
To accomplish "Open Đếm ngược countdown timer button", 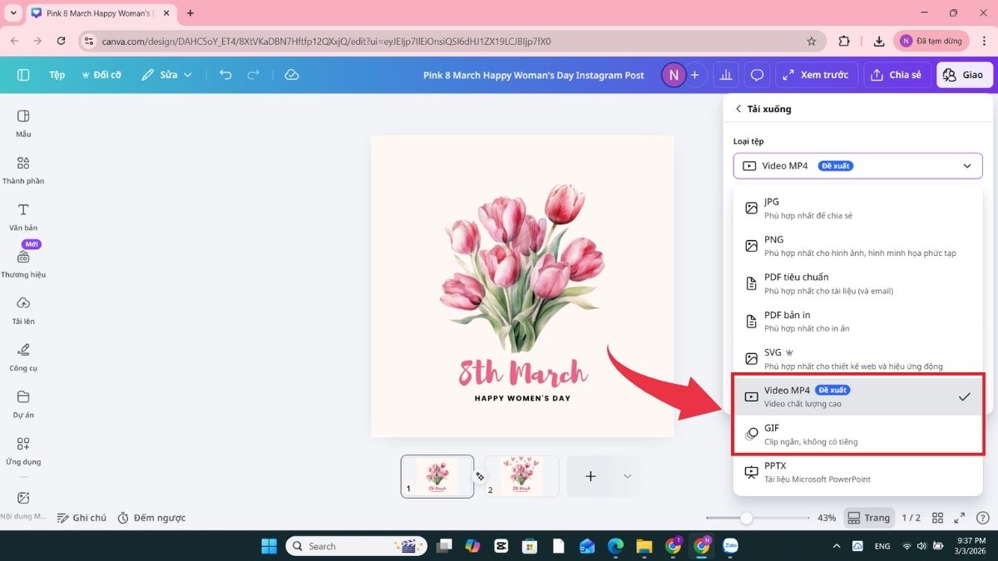I will [151, 518].
